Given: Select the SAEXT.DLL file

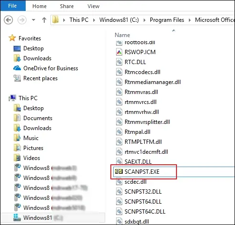Looking at the screenshot, I should click(x=138, y=162).
